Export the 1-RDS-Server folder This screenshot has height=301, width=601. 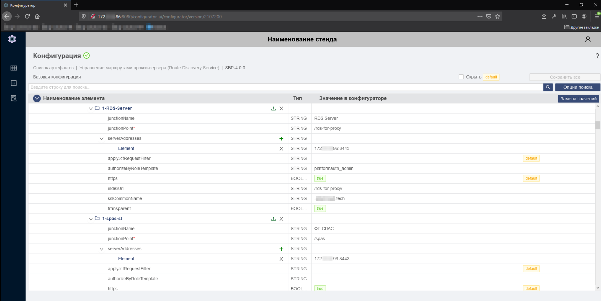click(273, 108)
